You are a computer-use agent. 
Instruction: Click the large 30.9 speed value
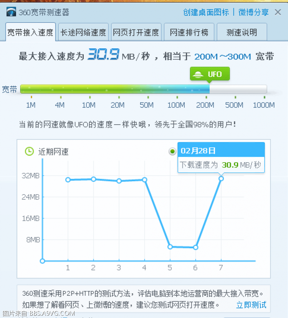coord(103,54)
